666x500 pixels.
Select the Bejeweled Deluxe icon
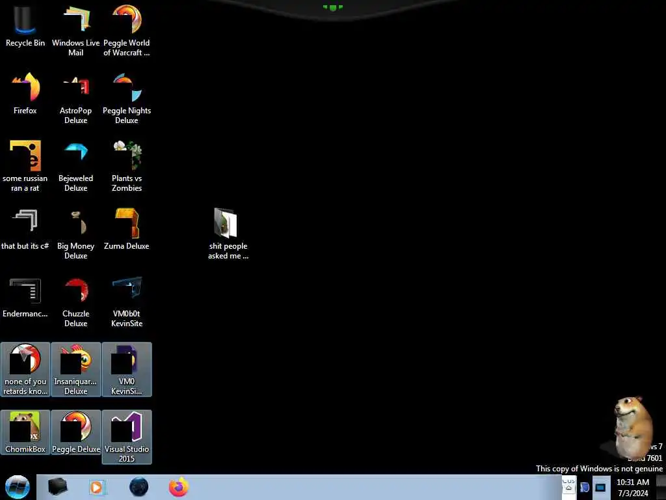pos(75,166)
